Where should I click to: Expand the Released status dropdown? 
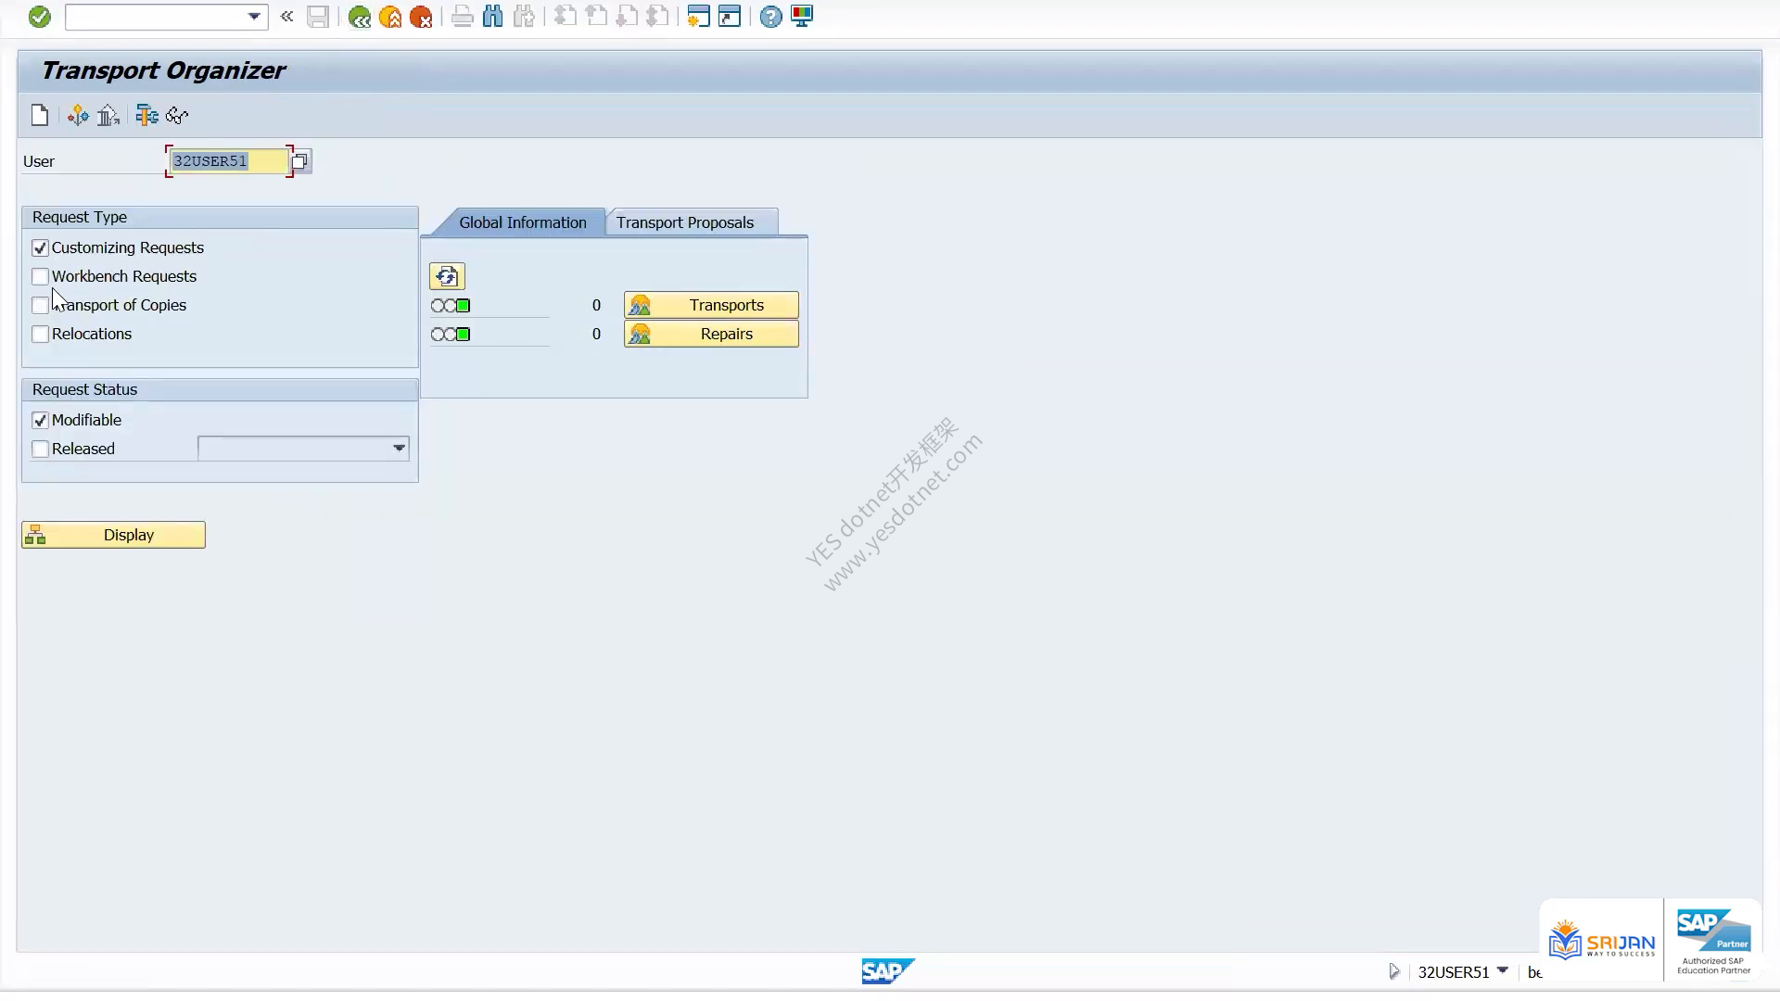click(x=399, y=449)
